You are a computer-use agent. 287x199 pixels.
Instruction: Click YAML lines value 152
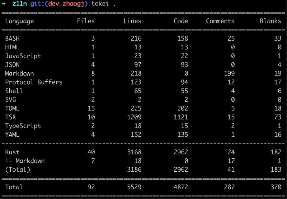pos(136,135)
